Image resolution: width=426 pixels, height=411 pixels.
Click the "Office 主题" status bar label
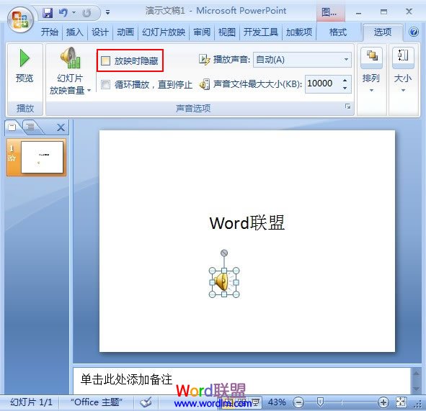tap(96, 402)
